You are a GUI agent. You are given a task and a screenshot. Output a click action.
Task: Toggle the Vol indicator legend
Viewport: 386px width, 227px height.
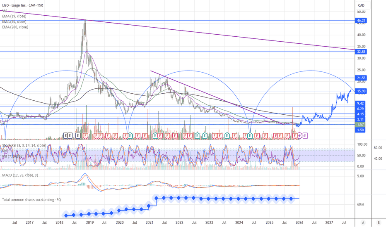tap(4, 11)
